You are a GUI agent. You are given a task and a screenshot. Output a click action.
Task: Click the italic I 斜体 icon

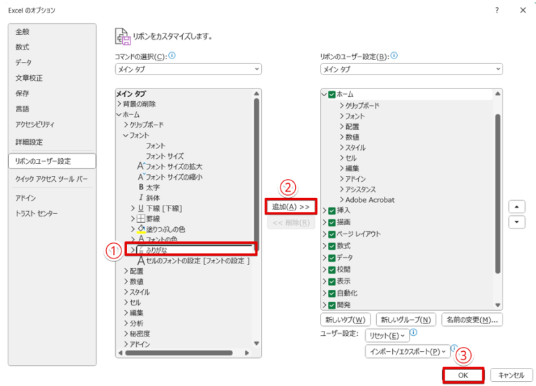pyautogui.click(x=141, y=198)
